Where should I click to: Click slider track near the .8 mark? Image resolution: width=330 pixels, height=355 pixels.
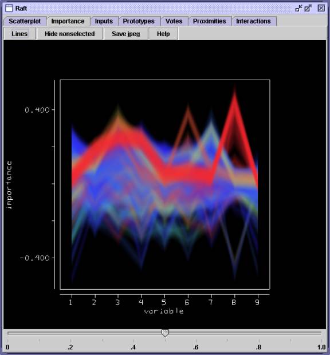(259, 333)
